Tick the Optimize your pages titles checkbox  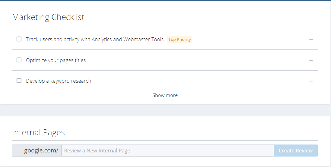[19, 60]
